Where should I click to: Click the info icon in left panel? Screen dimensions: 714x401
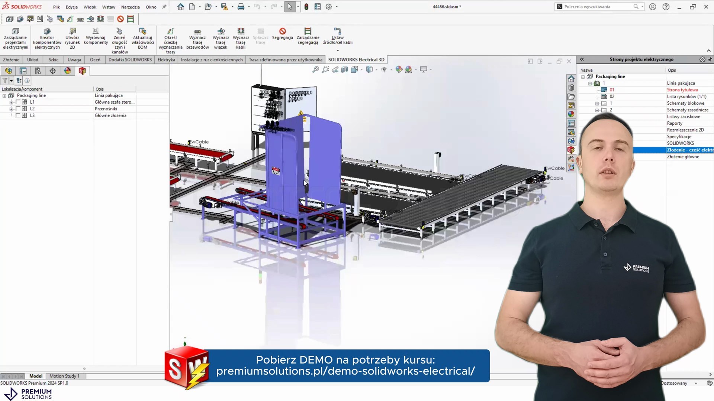27,81
